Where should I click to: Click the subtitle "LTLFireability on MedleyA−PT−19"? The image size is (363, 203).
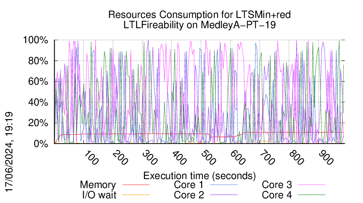(199, 25)
